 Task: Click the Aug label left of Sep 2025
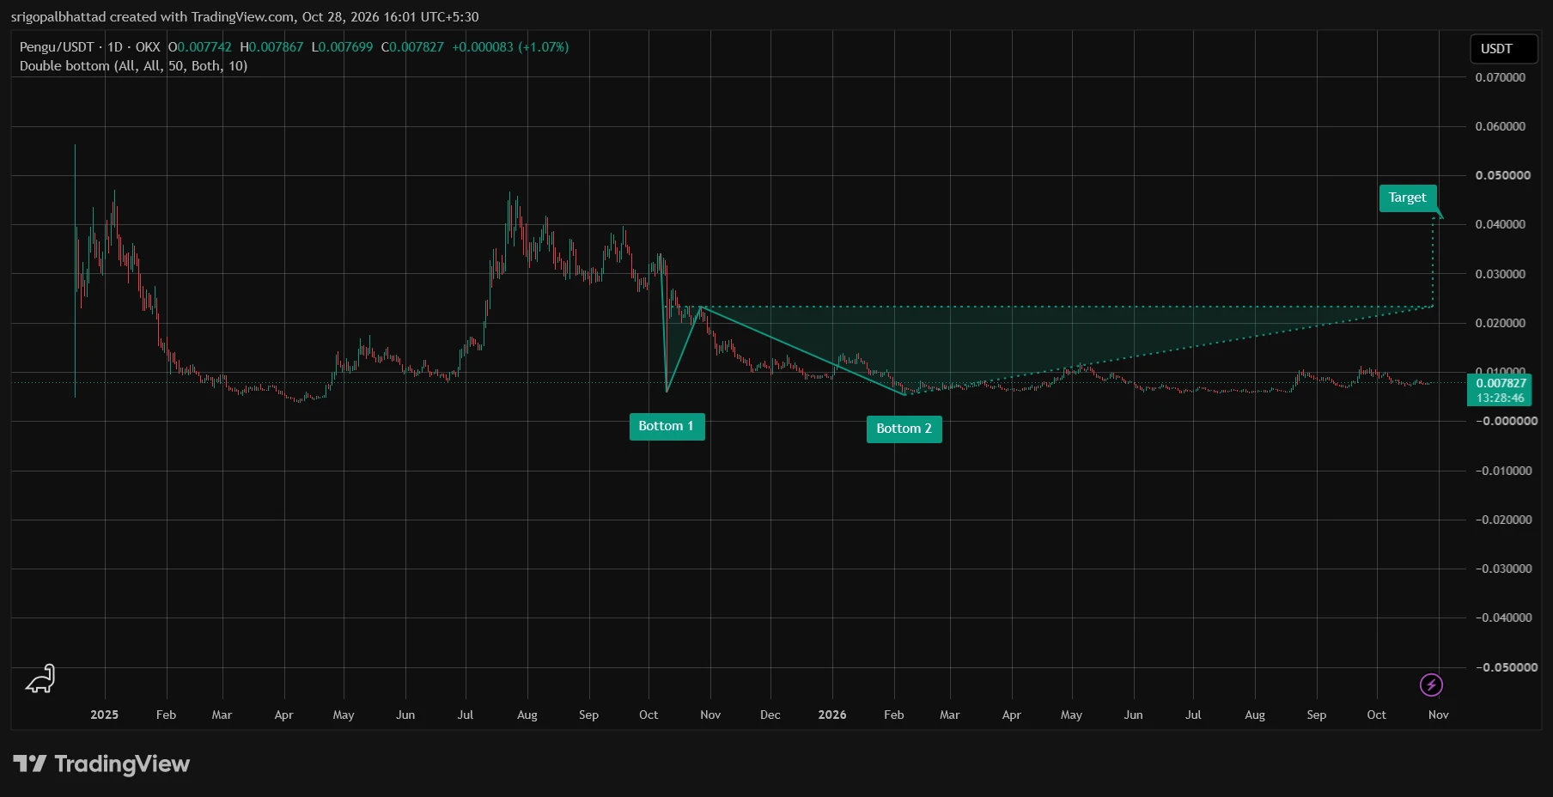click(x=527, y=715)
